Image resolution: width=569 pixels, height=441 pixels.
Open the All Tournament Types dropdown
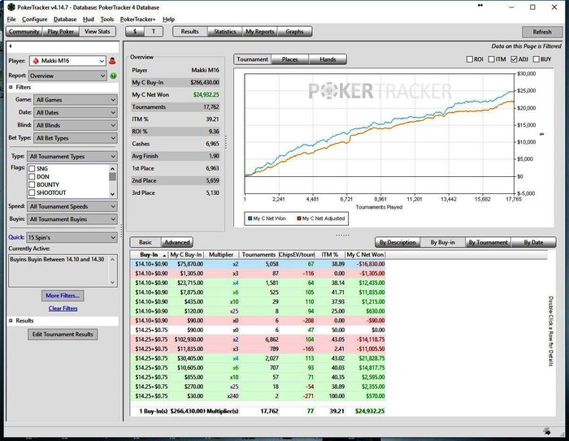(x=72, y=156)
